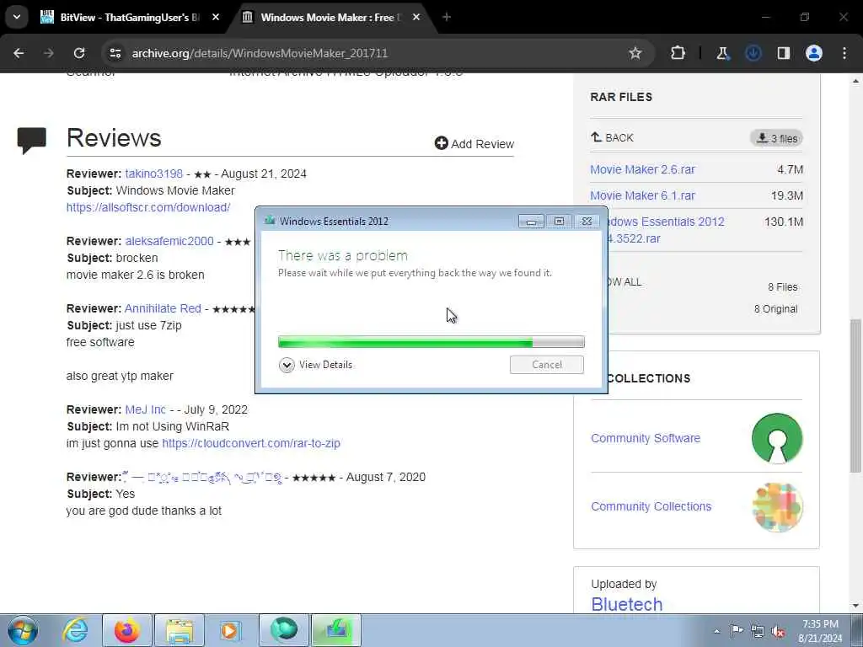Open the Extensions puzzle icon
863x647 pixels.
tap(678, 53)
